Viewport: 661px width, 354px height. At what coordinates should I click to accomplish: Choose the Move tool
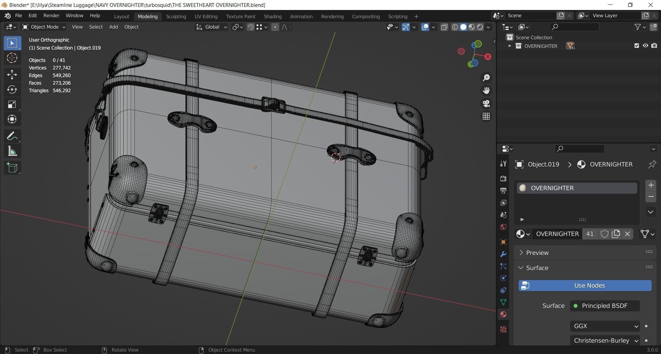tap(12, 75)
